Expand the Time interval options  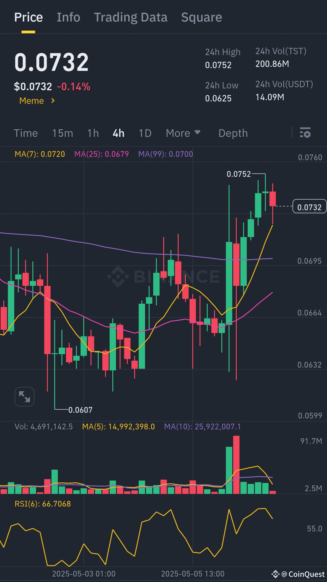pos(26,133)
